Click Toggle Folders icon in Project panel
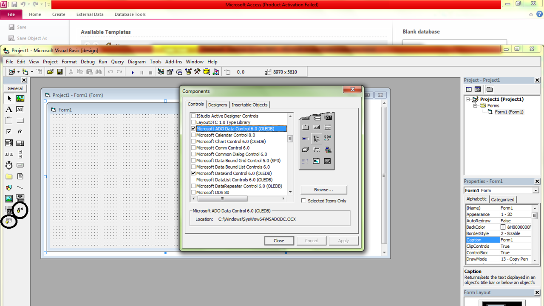 pyautogui.click(x=490, y=89)
